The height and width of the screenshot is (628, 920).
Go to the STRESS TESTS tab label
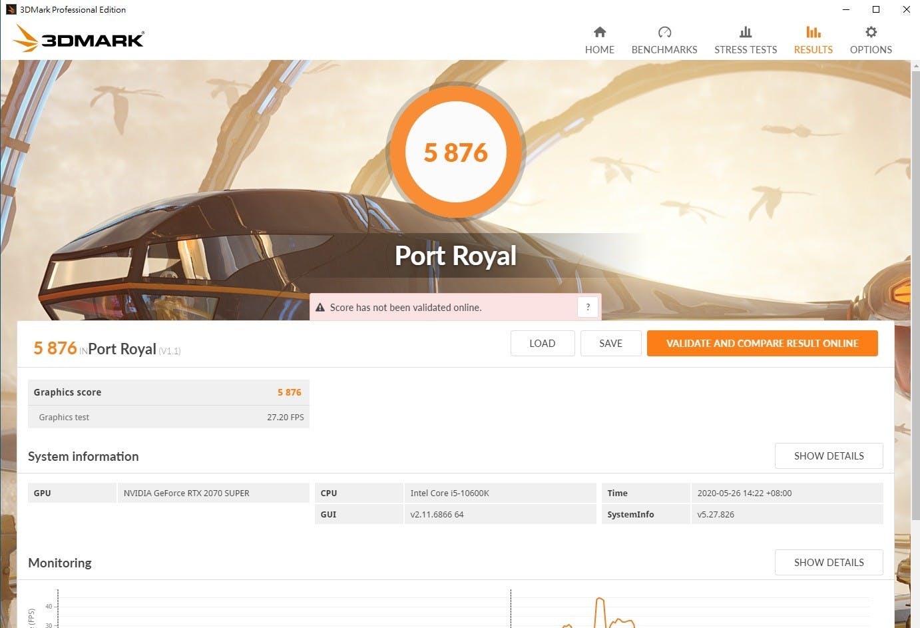pos(746,49)
